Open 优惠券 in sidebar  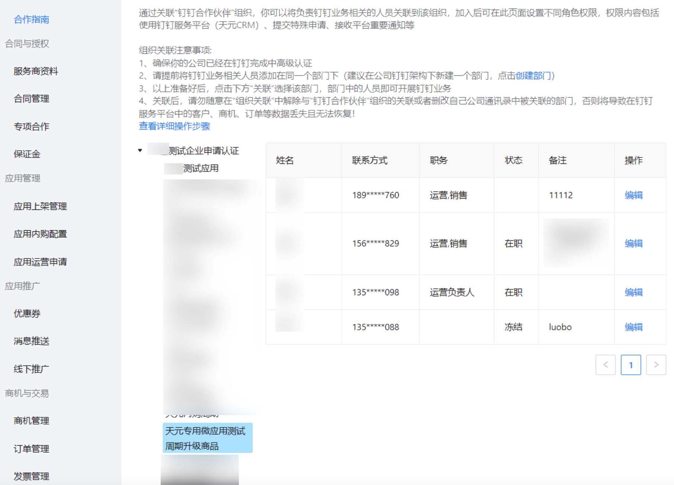27,313
